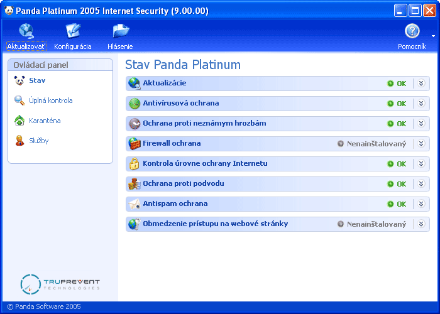Click the OK status of Antivírusová ochrana
Screen dimensions: 440x314
pos(401,104)
